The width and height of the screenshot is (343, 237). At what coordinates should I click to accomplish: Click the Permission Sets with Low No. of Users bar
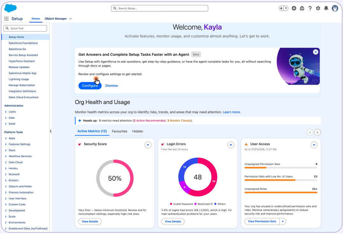point(281,180)
